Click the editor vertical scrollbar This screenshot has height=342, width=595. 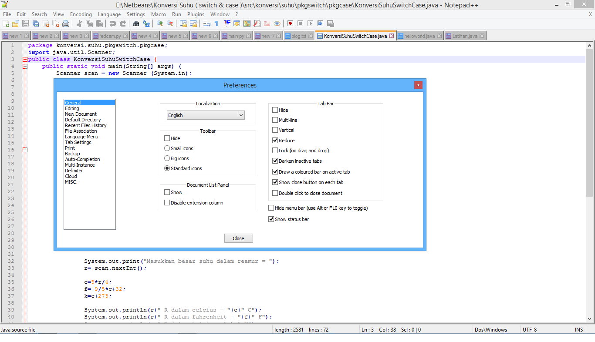[x=590, y=181]
